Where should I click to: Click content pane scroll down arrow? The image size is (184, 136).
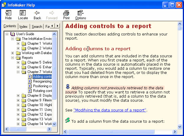pos(180,127)
